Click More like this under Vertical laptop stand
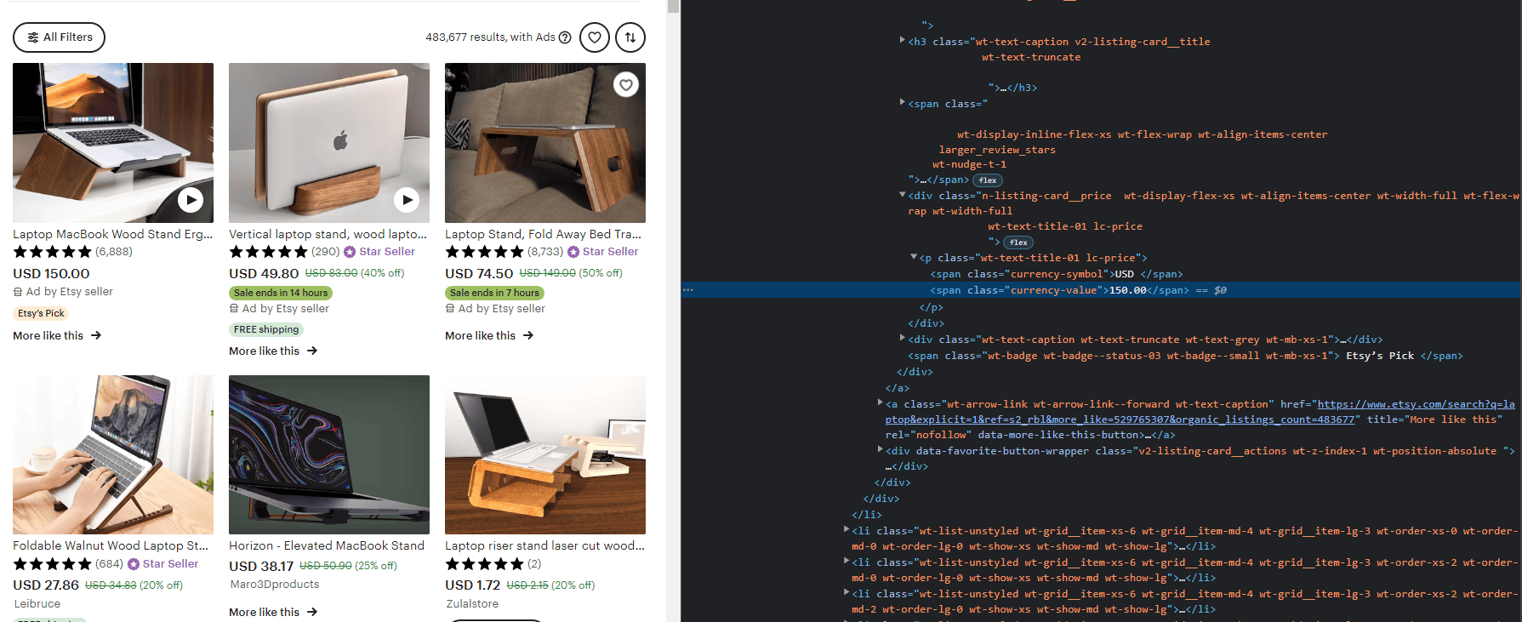This screenshot has width=1522, height=622. pos(273,351)
